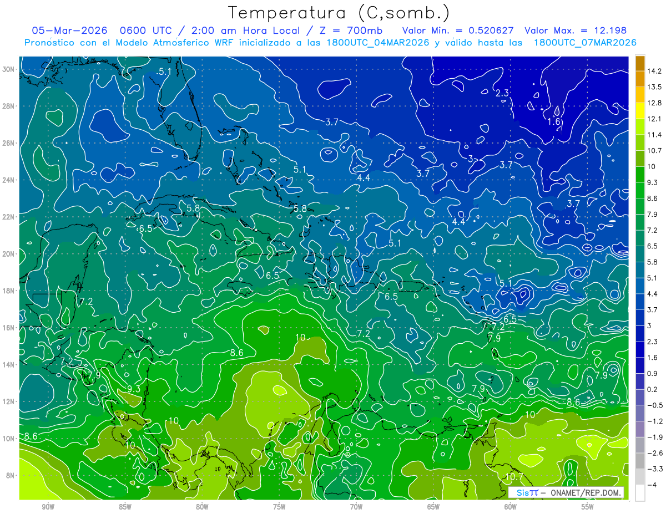This screenshot has height=514, width=666.
Task: Click the 18N latitude axis label
Action: point(8,291)
